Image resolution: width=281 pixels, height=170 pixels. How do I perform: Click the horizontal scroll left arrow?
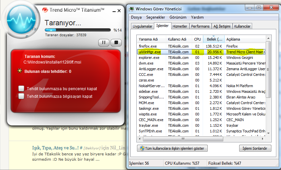pos(140,139)
